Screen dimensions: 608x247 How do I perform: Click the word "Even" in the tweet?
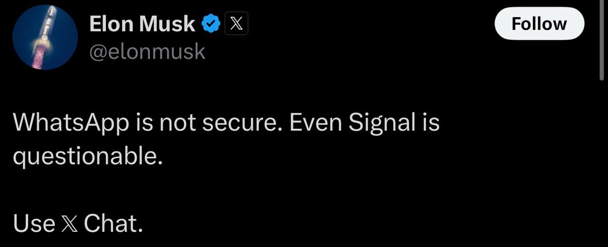pos(315,123)
